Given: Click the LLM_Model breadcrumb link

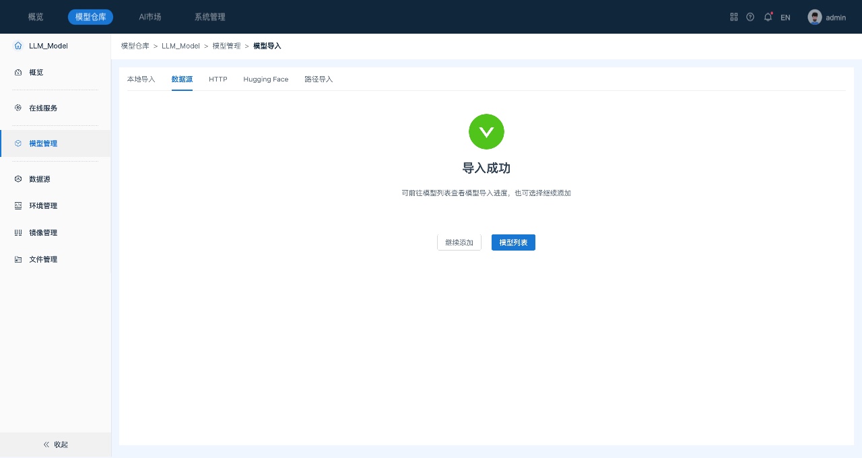Looking at the screenshot, I should [180, 46].
